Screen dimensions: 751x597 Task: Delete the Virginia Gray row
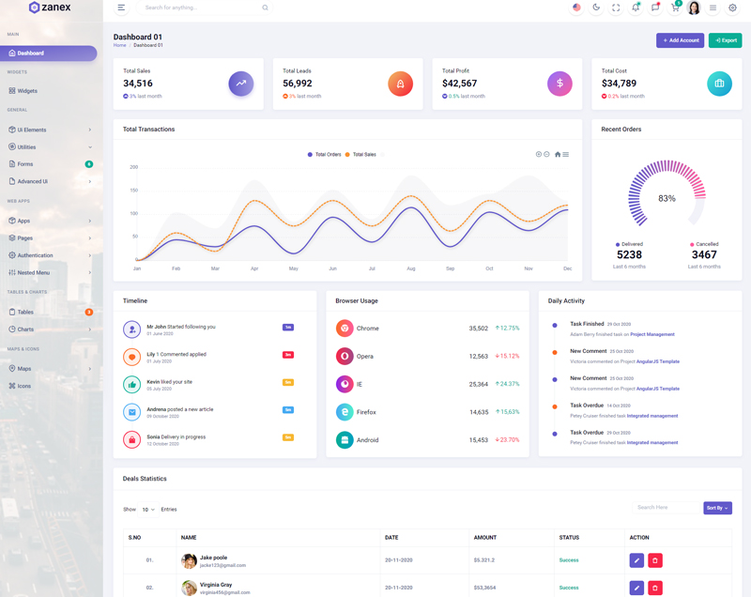[655, 588]
